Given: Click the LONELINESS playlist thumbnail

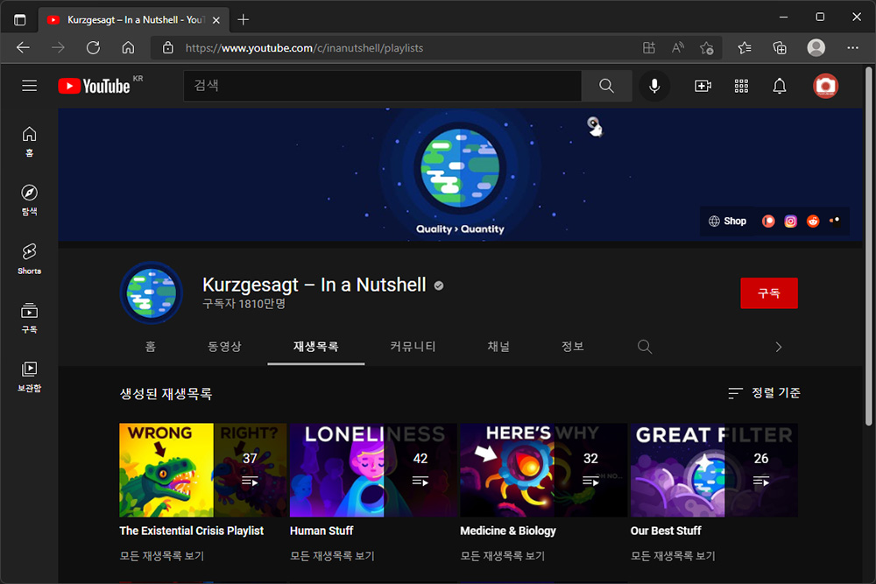Looking at the screenshot, I should (x=373, y=470).
